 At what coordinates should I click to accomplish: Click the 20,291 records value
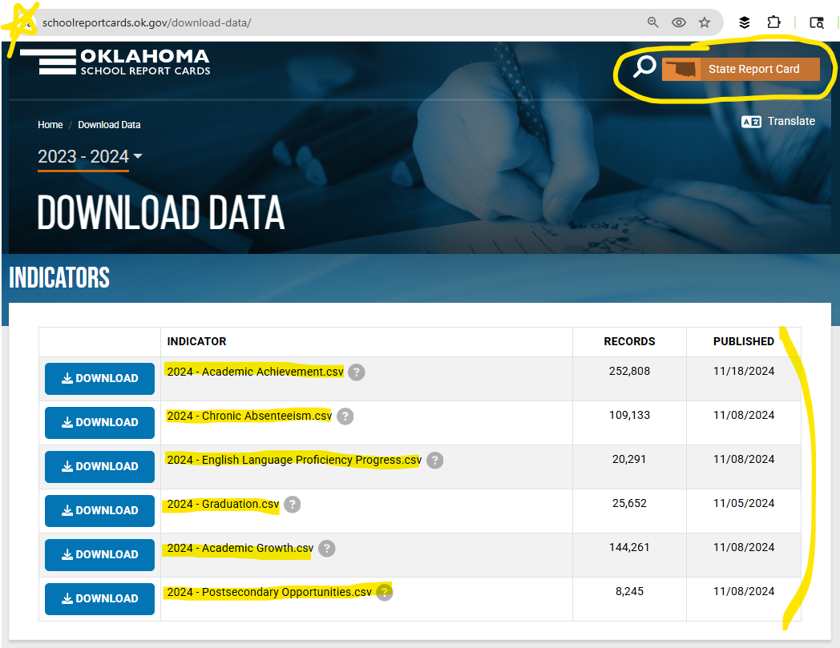click(629, 459)
